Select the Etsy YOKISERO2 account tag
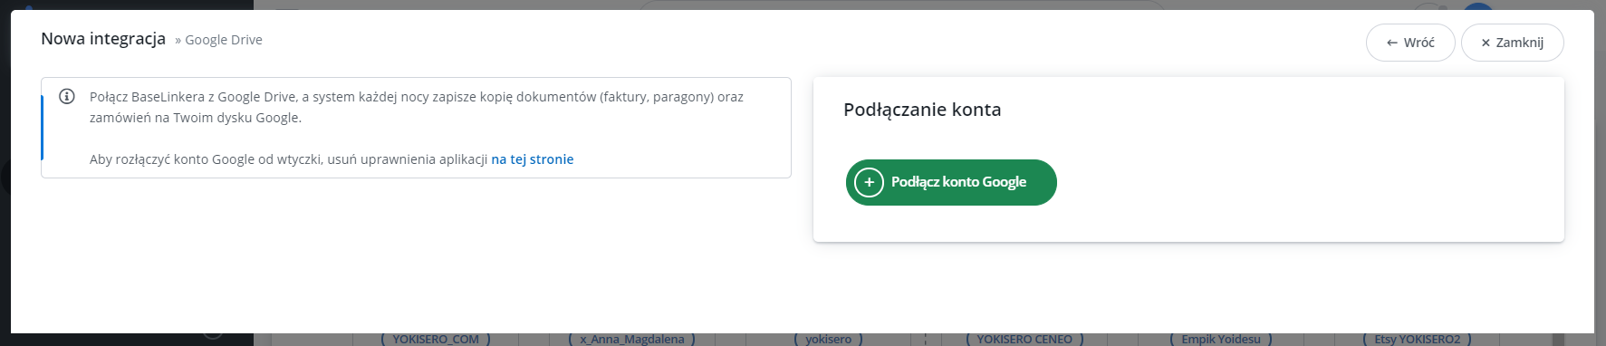 [x=1418, y=339]
